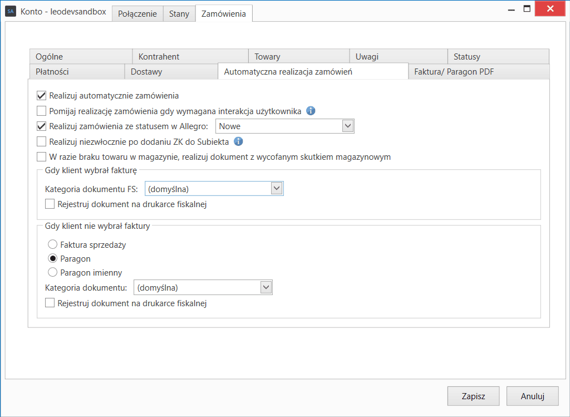Check fiscal printer option under 'Gdy klient nie wybrał faktury'
Viewport: 570px width, 417px height.
coord(50,303)
